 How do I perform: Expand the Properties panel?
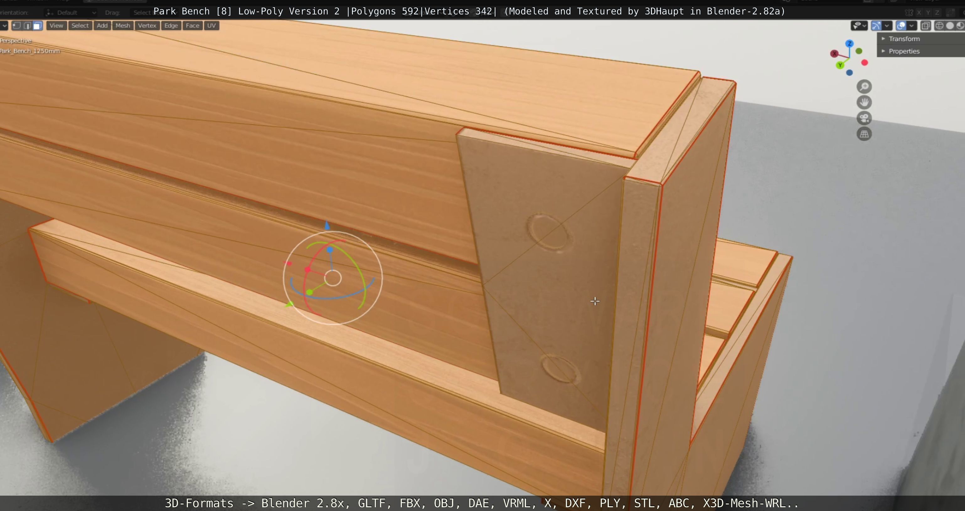point(921,51)
